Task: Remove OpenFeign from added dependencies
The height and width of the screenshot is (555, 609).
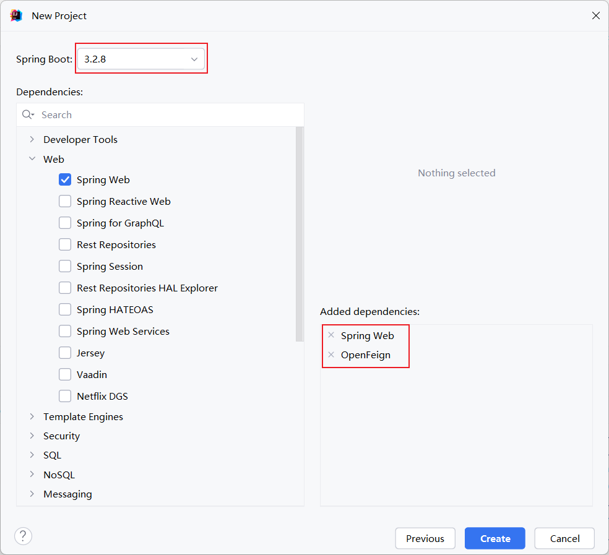Action: (331, 355)
